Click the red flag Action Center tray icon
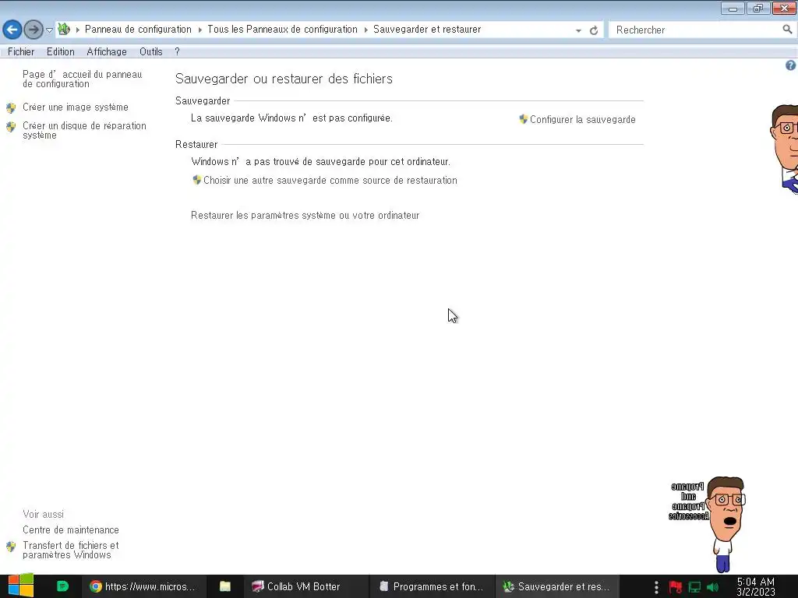The image size is (798, 598). click(675, 587)
